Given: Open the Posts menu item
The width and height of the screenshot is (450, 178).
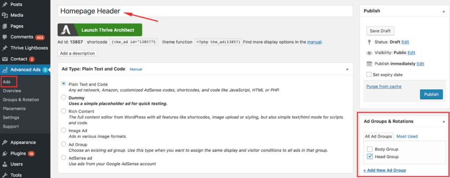Looking at the screenshot, I should tap(16, 4).
